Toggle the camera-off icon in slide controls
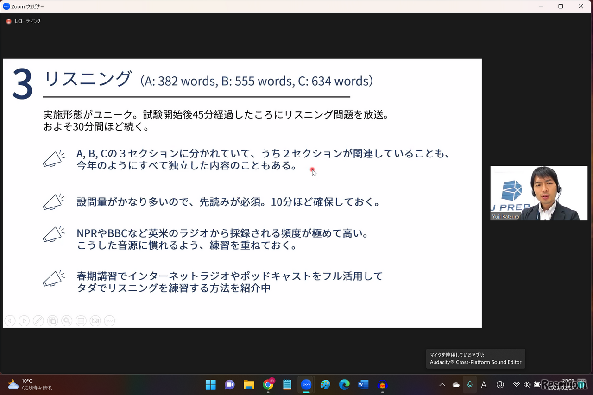Image resolution: width=593 pixels, height=395 pixels. pos(95,320)
